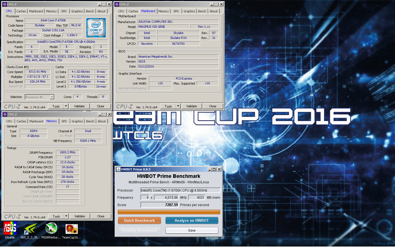
Task: Select the LPCIO chip value NCT6793
Action: coord(178,44)
